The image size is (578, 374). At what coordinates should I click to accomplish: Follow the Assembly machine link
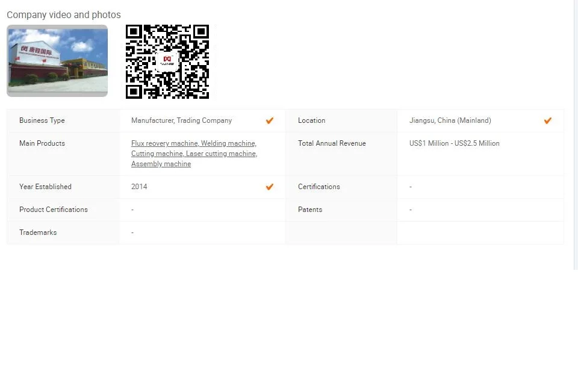click(x=161, y=164)
